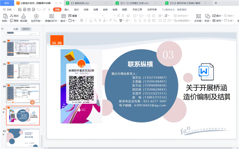Toggle text shadow (A) formatting

(x=95, y=20)
